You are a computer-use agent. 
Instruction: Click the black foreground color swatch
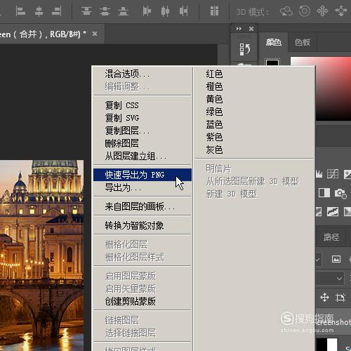click(272, 62)
